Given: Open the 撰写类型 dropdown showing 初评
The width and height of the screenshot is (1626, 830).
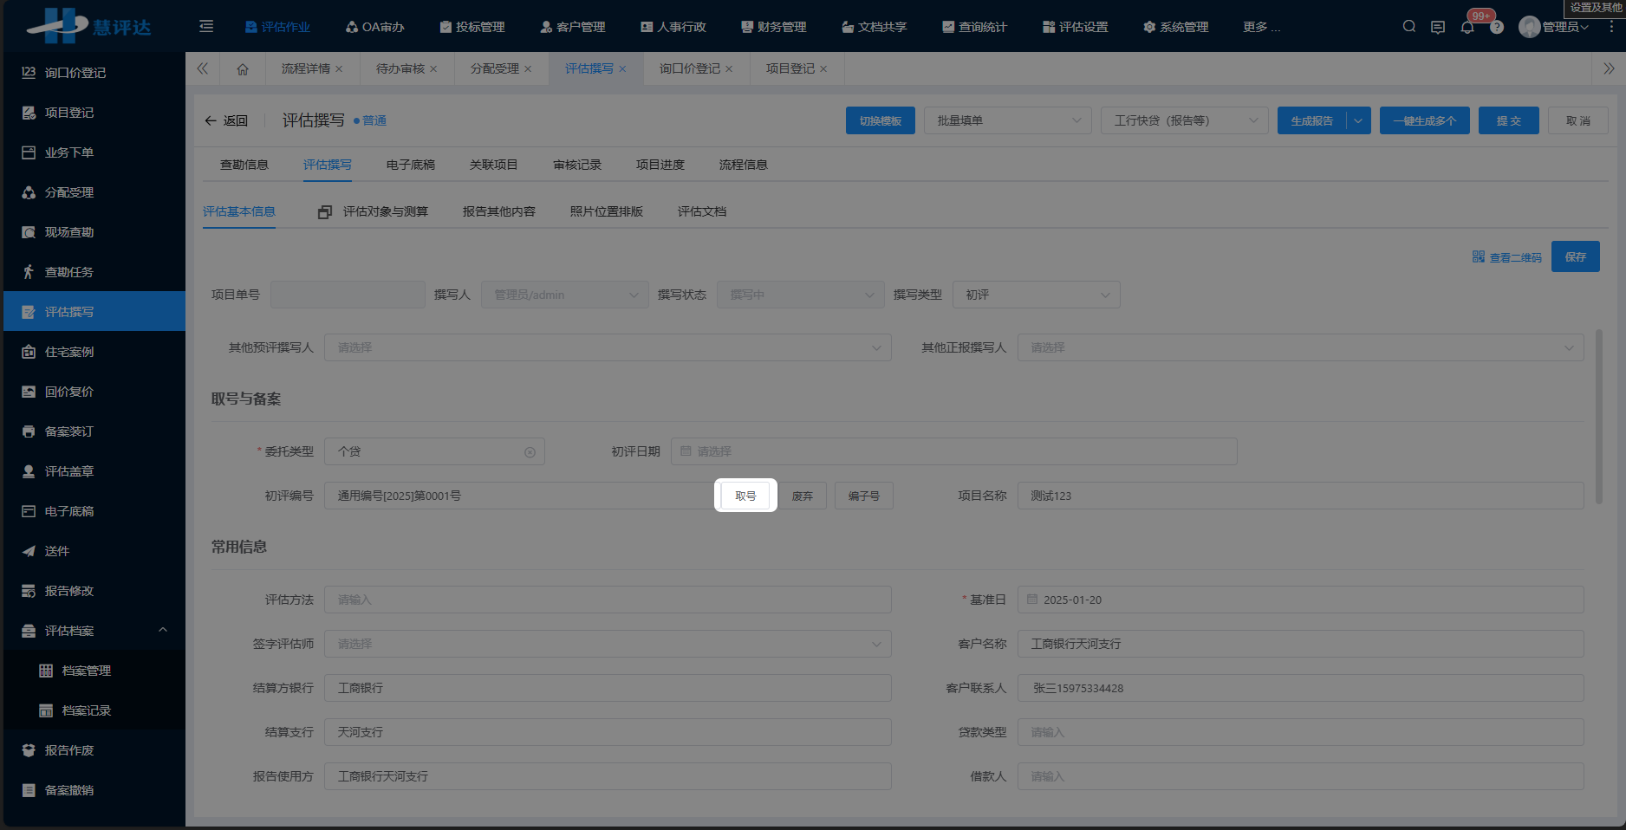Looking at the screenshot, I should click(1036, 294).
